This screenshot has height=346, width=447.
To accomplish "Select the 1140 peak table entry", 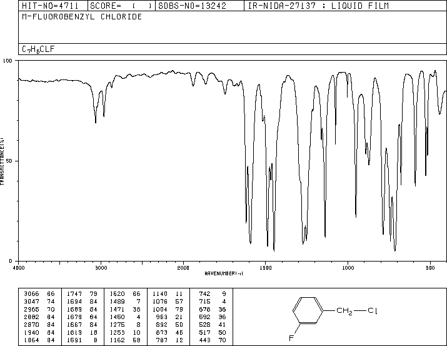I will (168, 294).
